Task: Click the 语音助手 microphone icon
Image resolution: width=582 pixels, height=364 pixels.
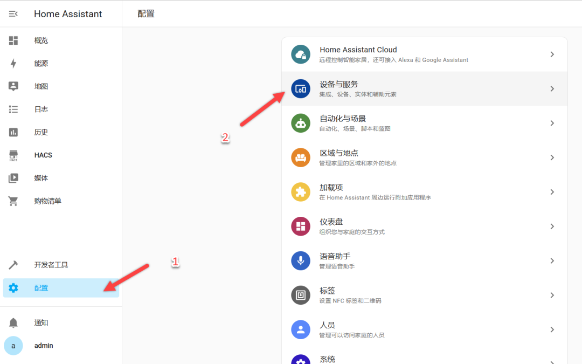Action: [x=300, y=260]
